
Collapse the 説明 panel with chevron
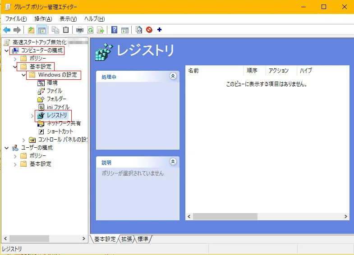coord(173,162)
